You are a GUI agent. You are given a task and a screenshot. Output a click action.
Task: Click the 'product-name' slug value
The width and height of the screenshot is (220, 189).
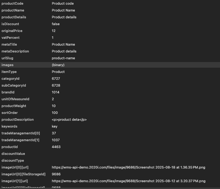click(63, 58)
